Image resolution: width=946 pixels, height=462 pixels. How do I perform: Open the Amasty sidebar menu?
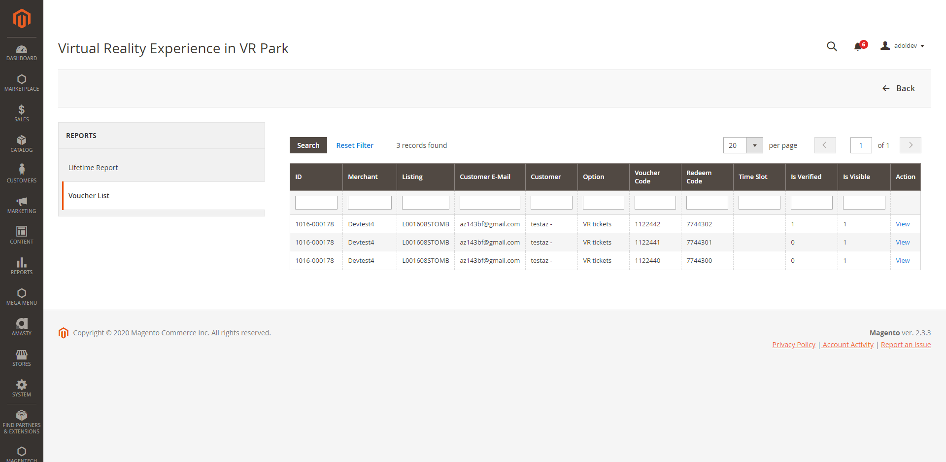point(22,328)
